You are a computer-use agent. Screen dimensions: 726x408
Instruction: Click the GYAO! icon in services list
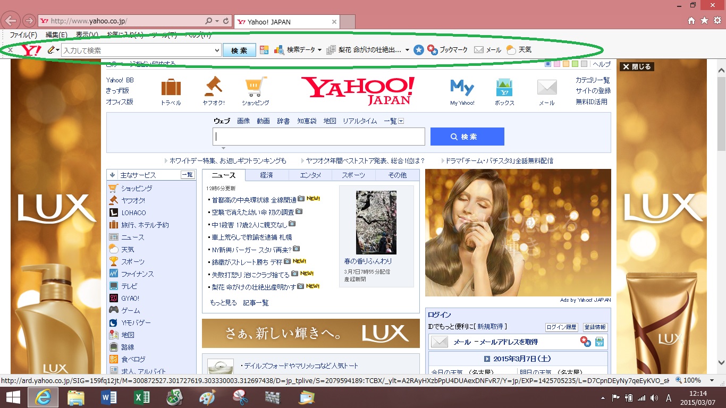point(113,298)
